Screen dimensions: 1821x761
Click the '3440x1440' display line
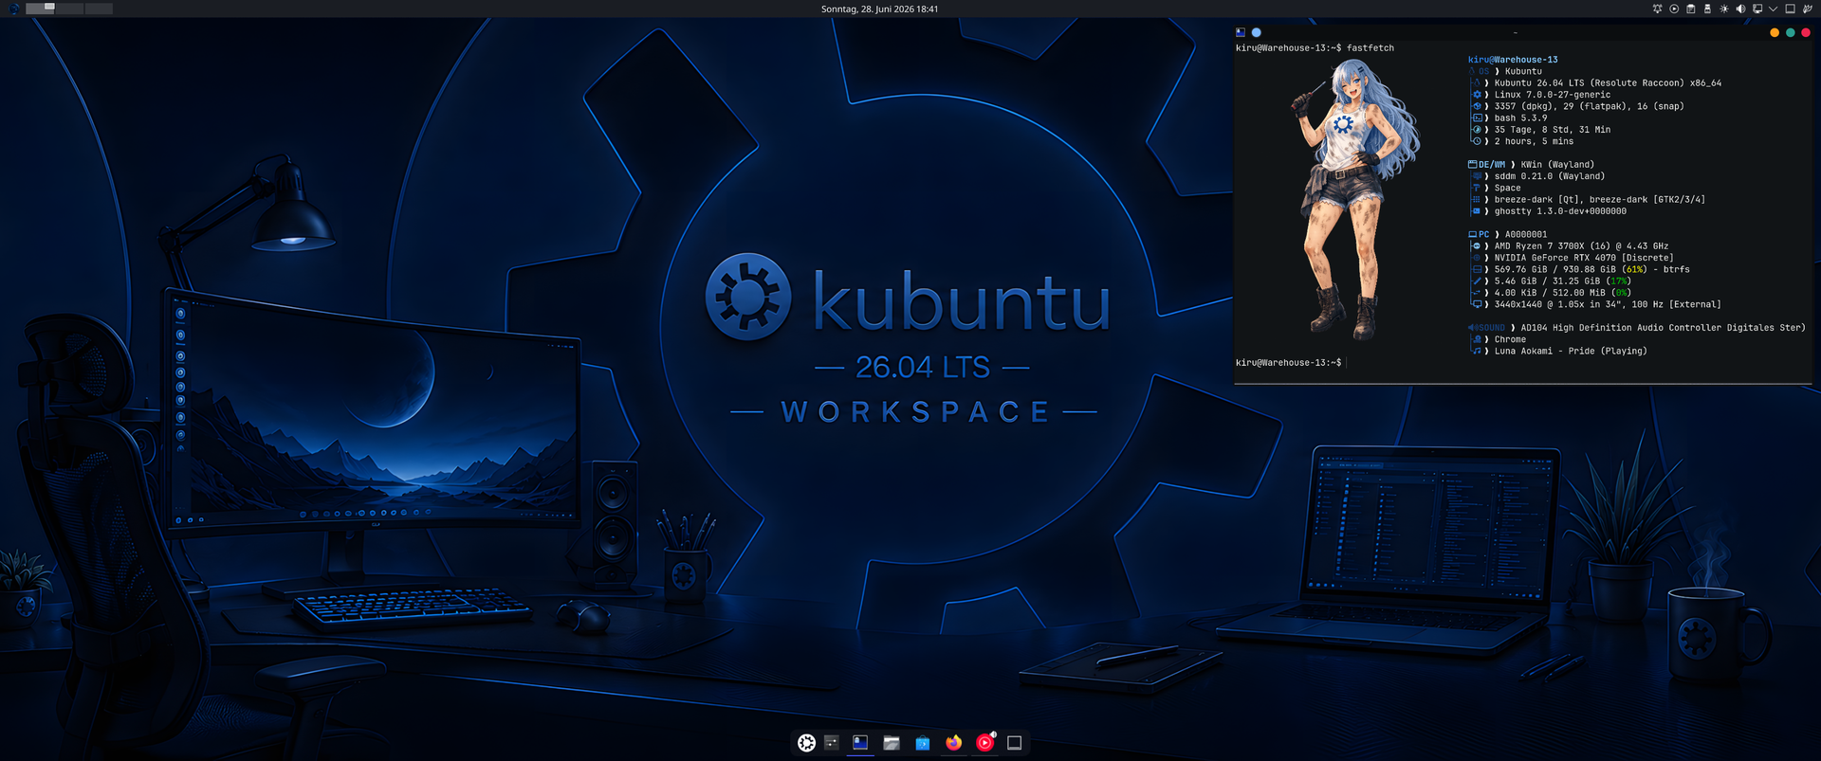point(1608,304)
